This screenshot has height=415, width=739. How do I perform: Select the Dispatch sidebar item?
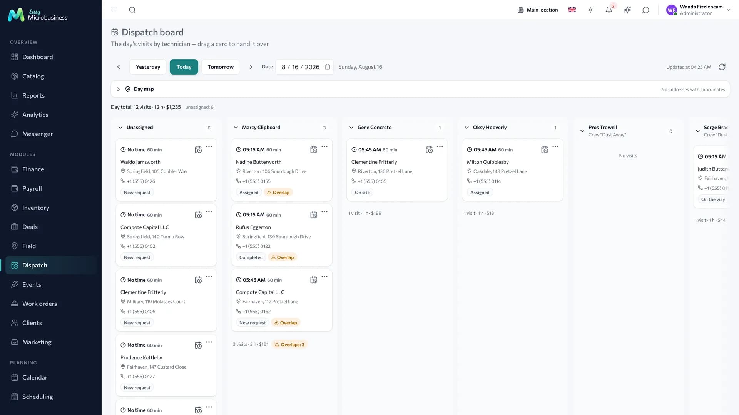(51, 265)
